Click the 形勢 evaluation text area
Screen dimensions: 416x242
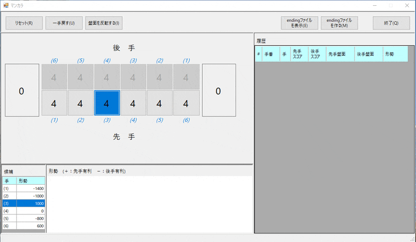[150, 204]
